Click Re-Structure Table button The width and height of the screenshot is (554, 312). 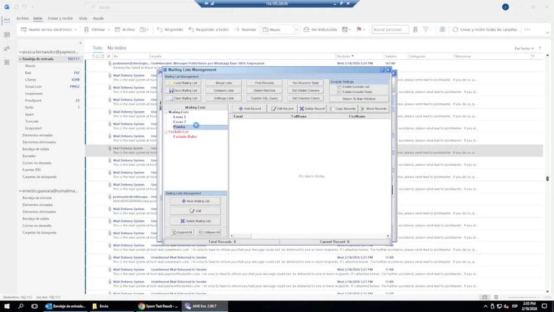click(x=306, y=83)
